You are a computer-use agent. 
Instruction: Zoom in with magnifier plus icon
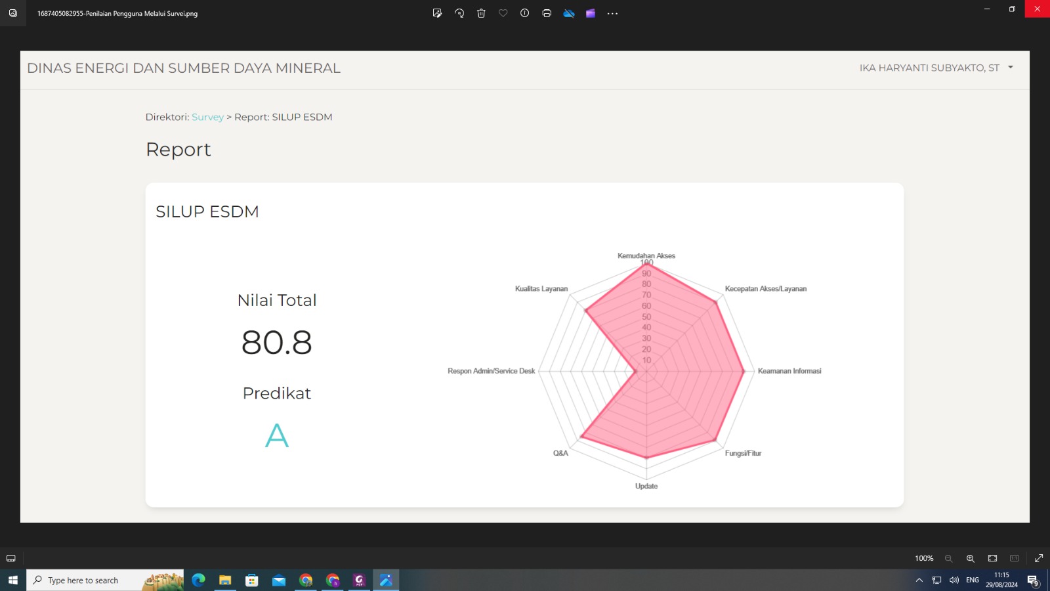point(971,558)
